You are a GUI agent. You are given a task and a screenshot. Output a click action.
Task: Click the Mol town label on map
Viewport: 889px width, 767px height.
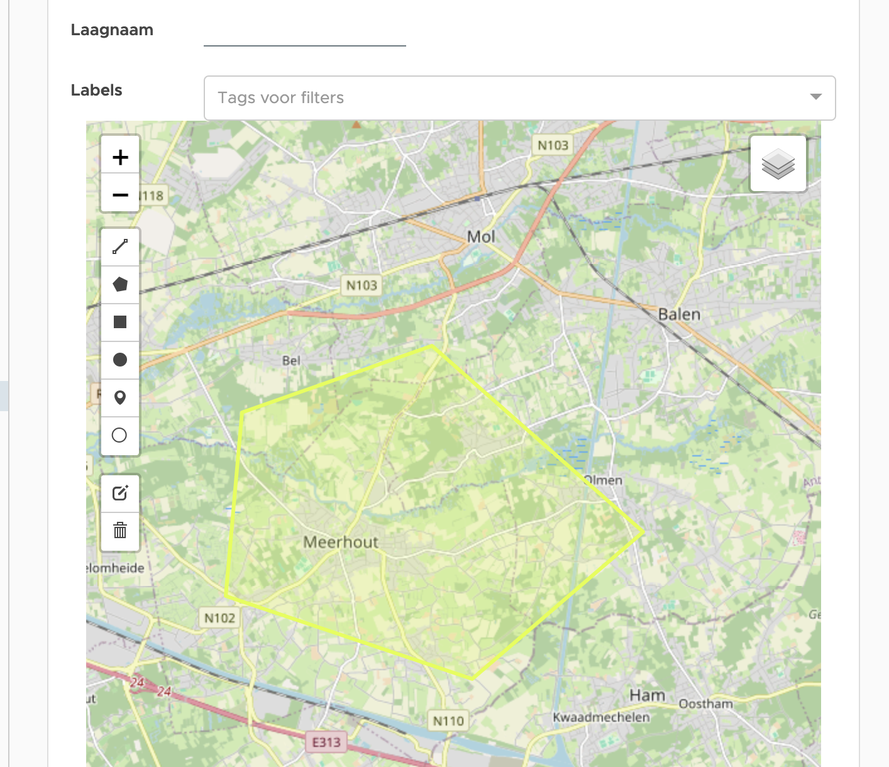(x=481, y=237)
